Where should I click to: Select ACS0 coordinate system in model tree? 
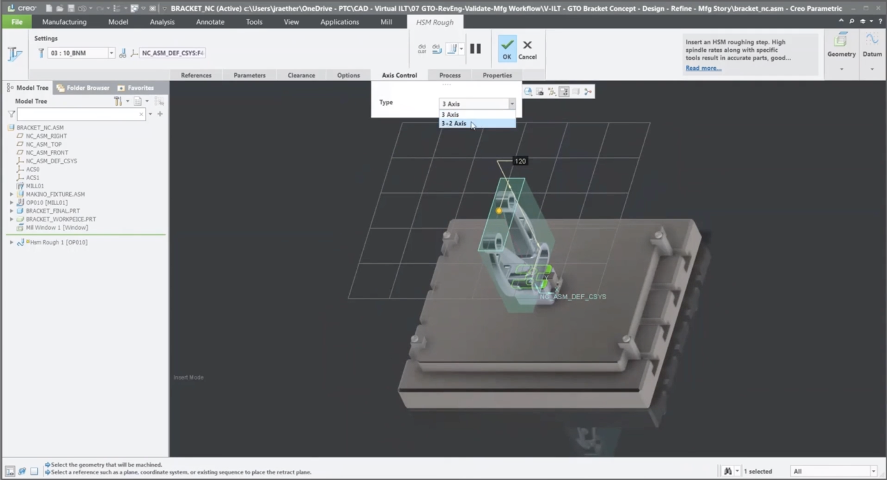(32, 169)
